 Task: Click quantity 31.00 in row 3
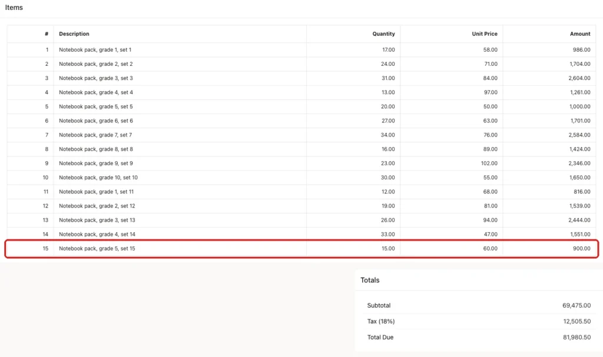388,78
